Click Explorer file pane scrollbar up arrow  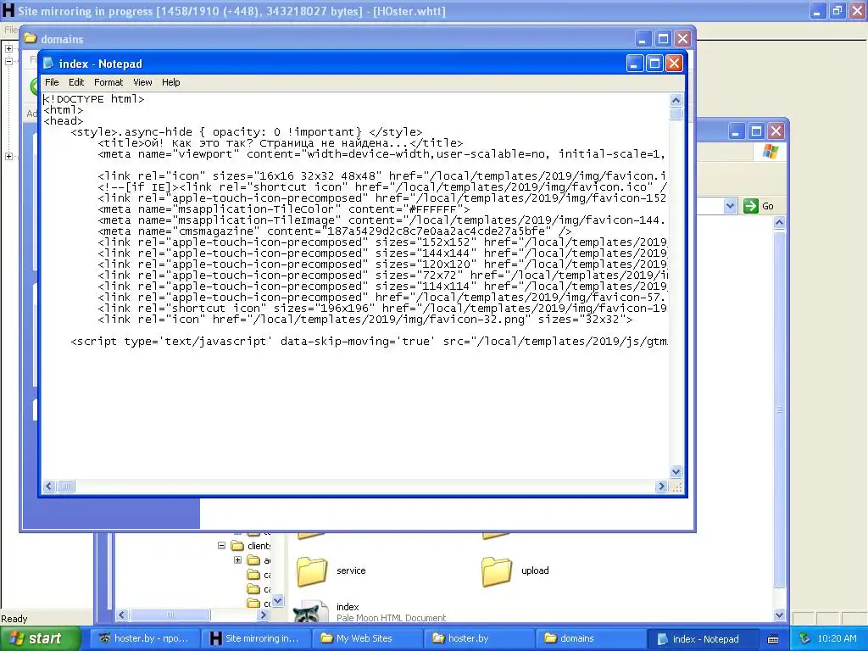(x=779, y=223)
